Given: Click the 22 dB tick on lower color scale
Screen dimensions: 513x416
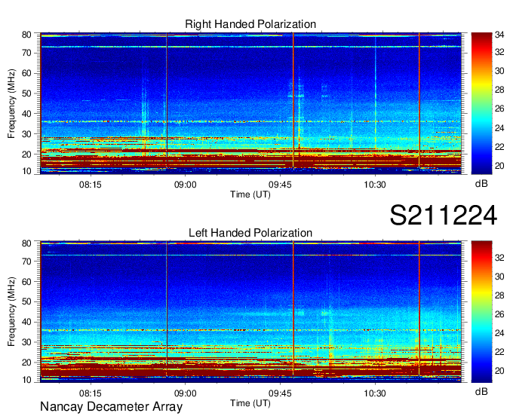Looking at the screenshot, I should (x=499, y=352).
